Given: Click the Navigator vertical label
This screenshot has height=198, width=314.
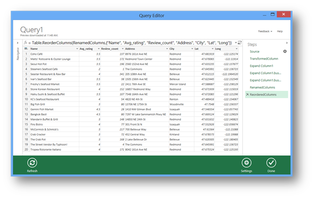Looking at the screenshot, I should point(18,54).
